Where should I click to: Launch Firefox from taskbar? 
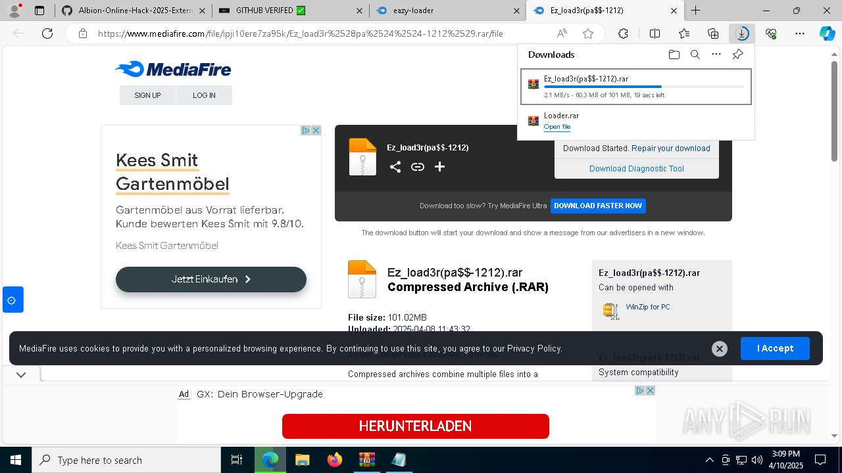334,460
